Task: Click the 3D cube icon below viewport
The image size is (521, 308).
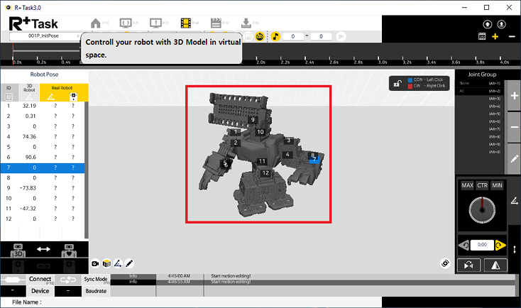Action: tap(106, 263)
